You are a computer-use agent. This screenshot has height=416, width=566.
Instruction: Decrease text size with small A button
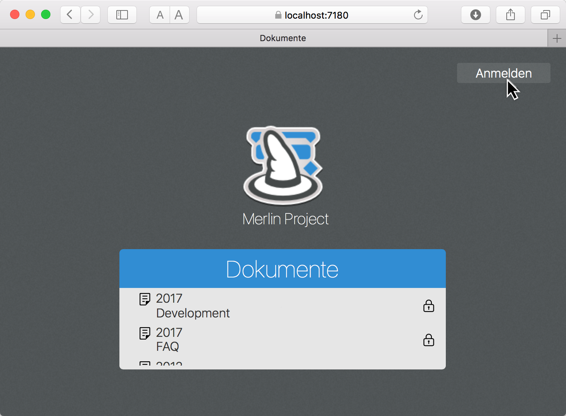pos(160,15)
